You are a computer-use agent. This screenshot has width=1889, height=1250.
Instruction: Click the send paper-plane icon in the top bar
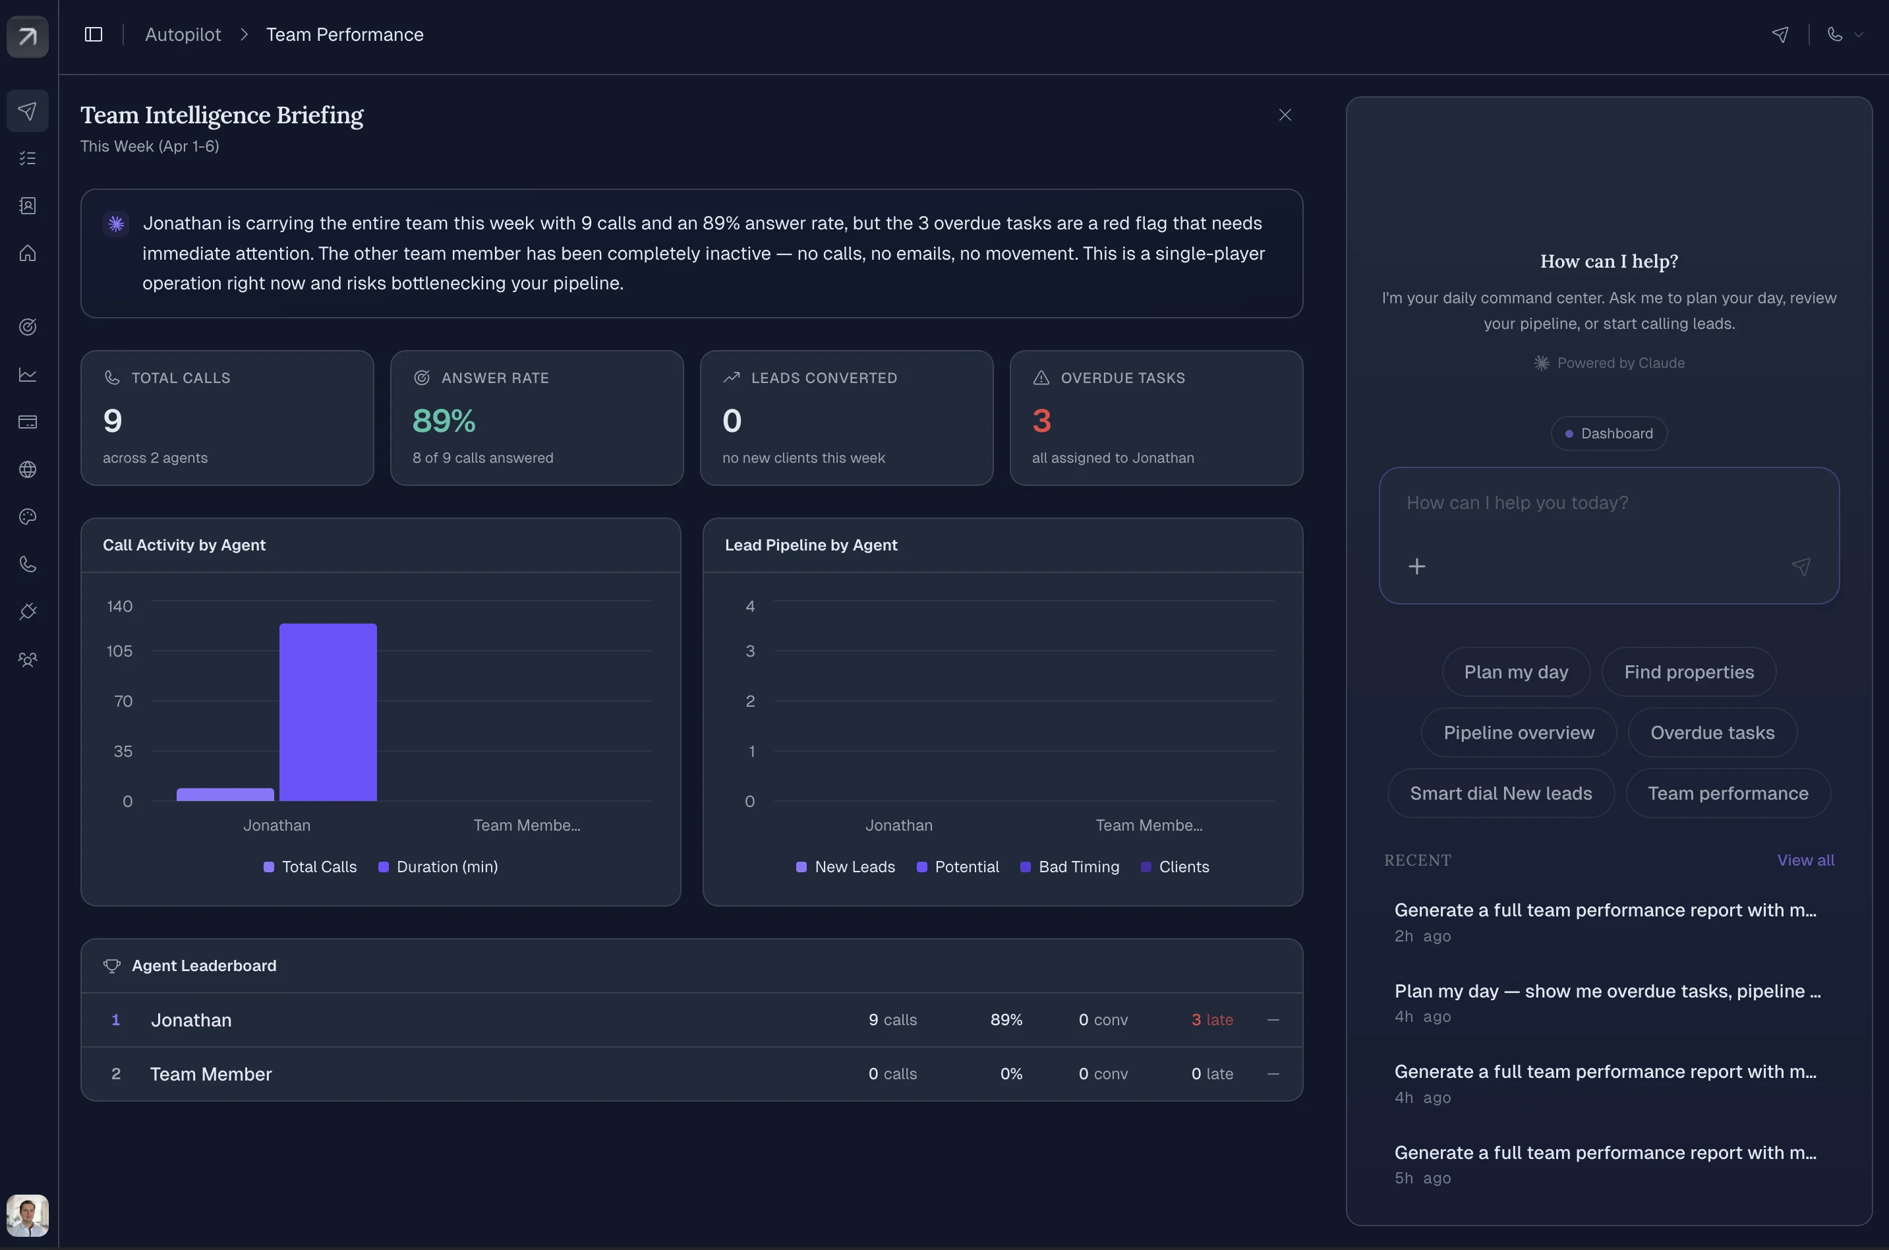click(x=1781, y=34)
